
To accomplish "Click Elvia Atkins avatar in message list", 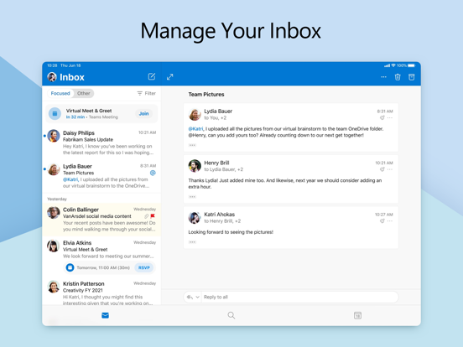I will (54, 246).
